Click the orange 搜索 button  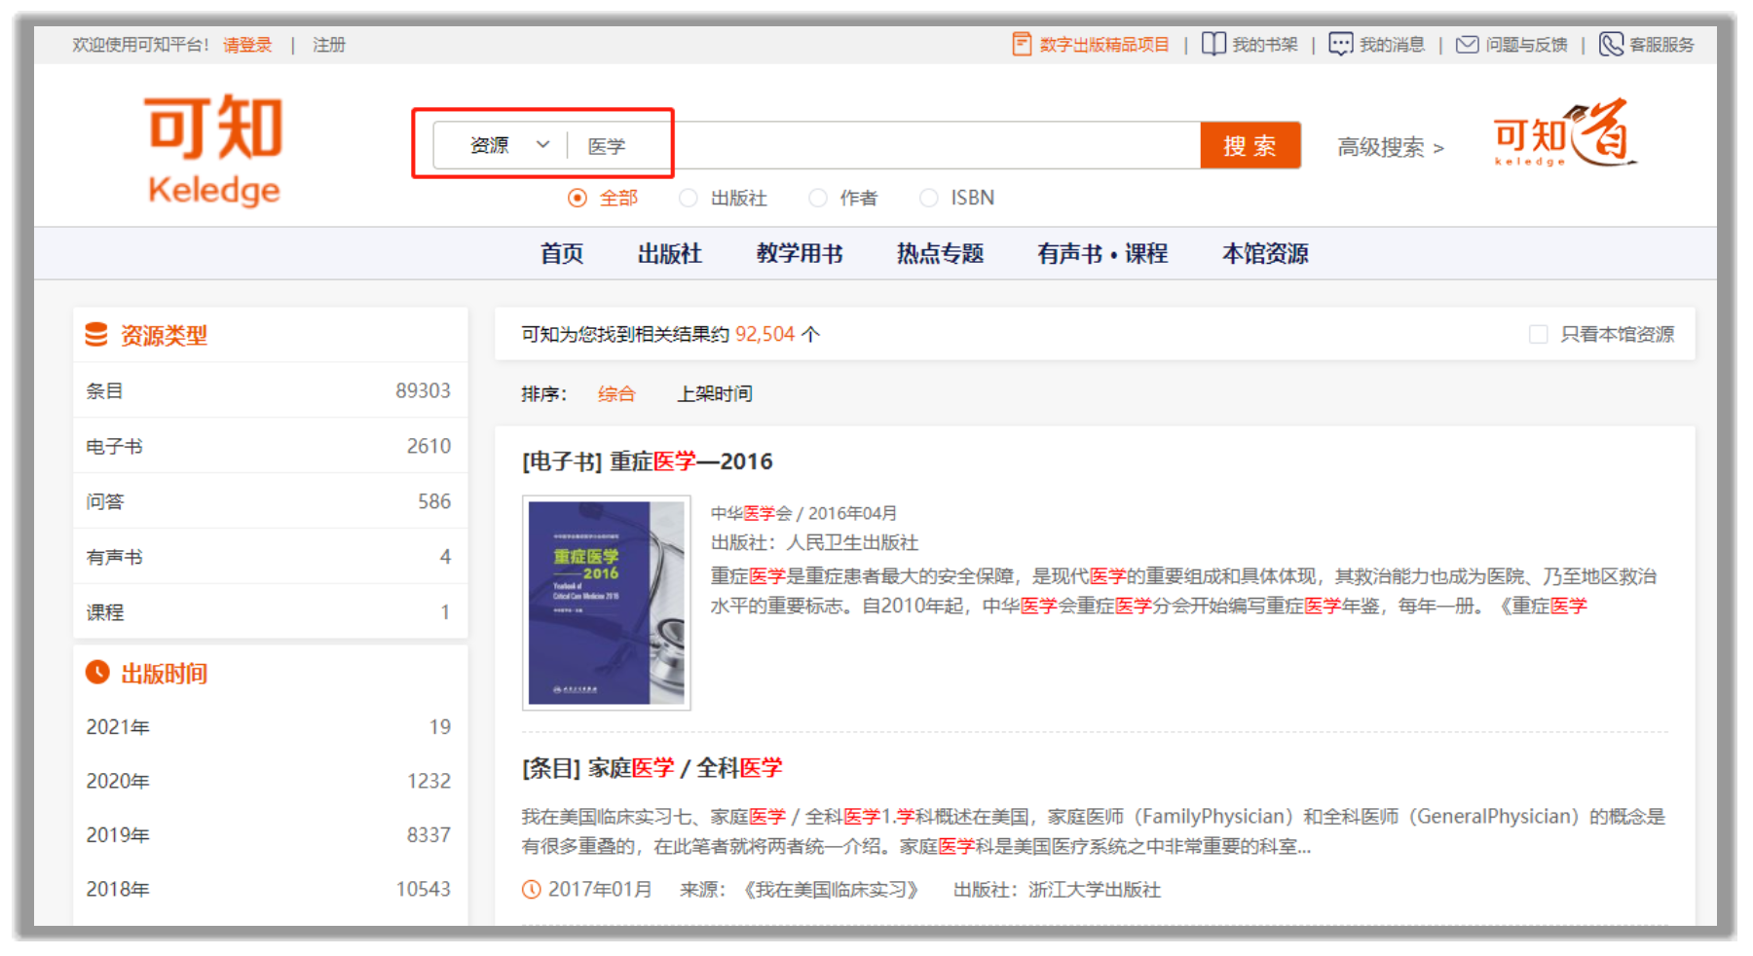click(x=1250, y=145)
